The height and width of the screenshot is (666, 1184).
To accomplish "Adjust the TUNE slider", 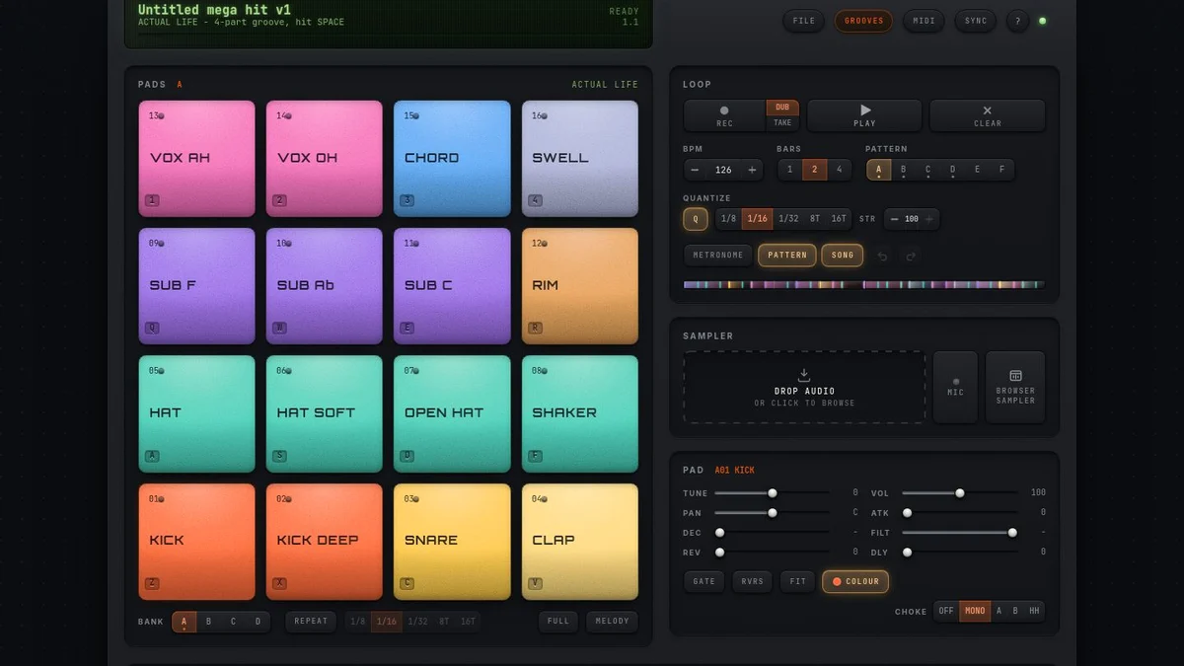I will click(x=772, y=492).
